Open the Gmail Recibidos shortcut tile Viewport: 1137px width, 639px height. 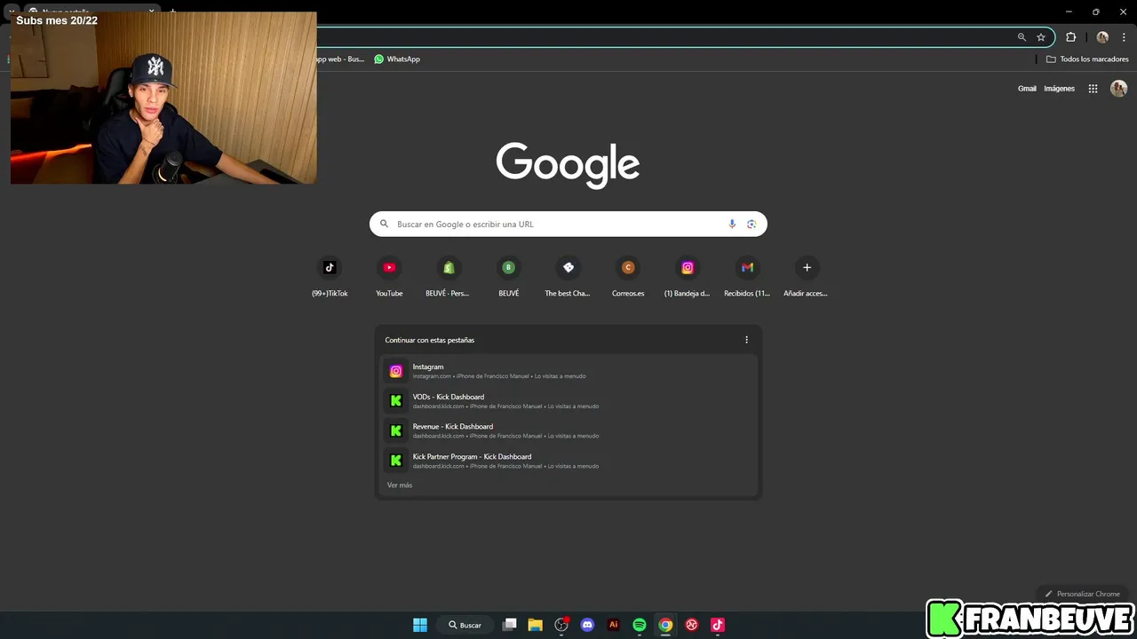coord(747,277)
